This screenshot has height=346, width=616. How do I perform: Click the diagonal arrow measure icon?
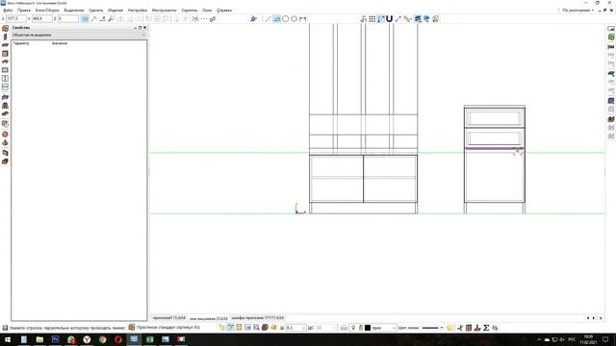[x=398, y=18]
